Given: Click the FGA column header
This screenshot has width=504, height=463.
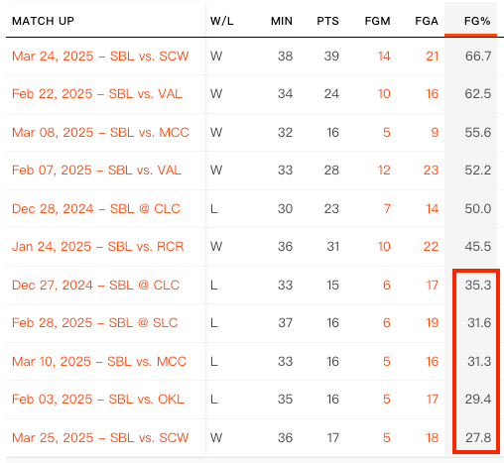Looking at the screenshot, I should (427, 21).
